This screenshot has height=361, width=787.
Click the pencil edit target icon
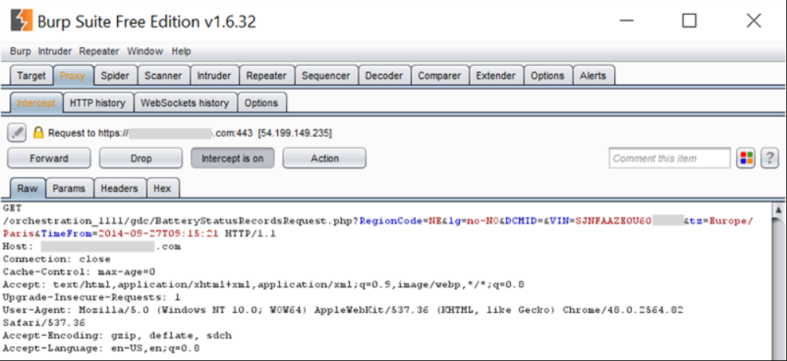click(17, 133)
